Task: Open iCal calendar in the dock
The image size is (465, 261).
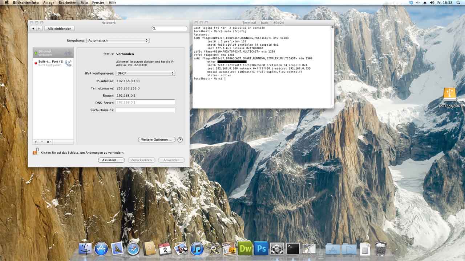Action: (165, 249)
